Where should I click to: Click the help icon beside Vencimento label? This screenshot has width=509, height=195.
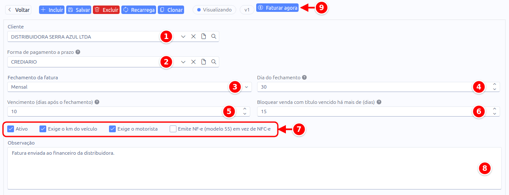point(97,102)
